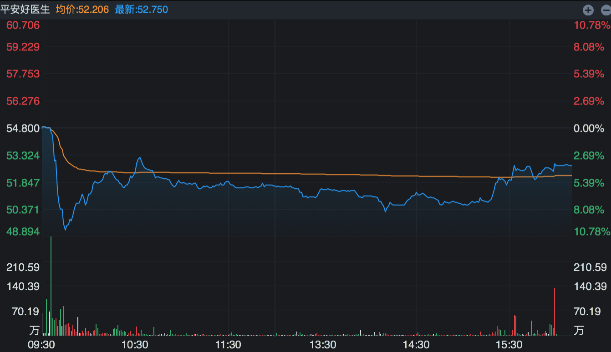This screenshot has height=352, width=611.
Task: Click the 57.753 price axis label
Action: pos(23,74)
